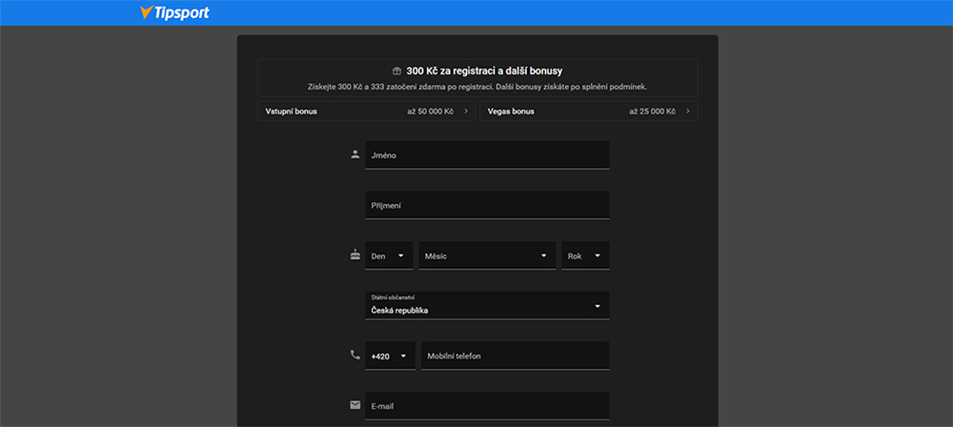
Task: Click the person icon beside Jméno
Action: 355,153
